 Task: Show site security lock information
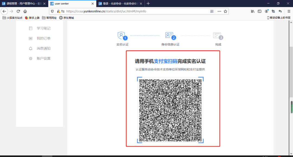coord(59,11)
